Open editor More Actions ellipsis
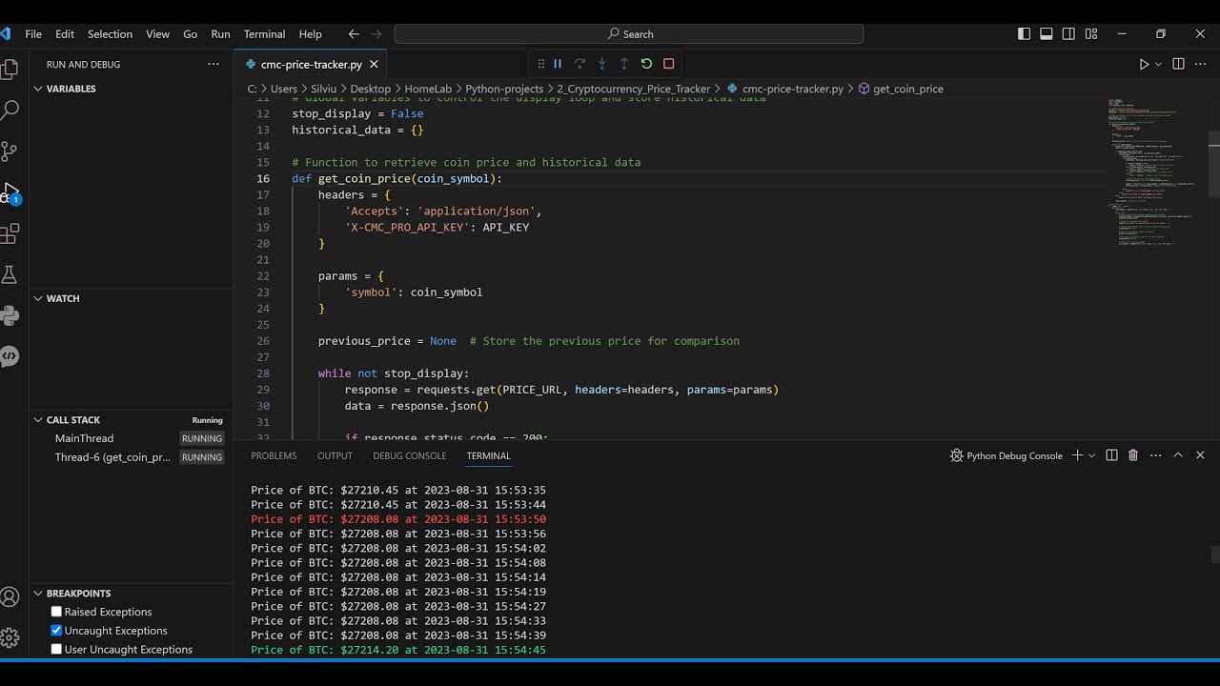The image size is (1220, 686). pyautogui.click(x=1201, y=64)
